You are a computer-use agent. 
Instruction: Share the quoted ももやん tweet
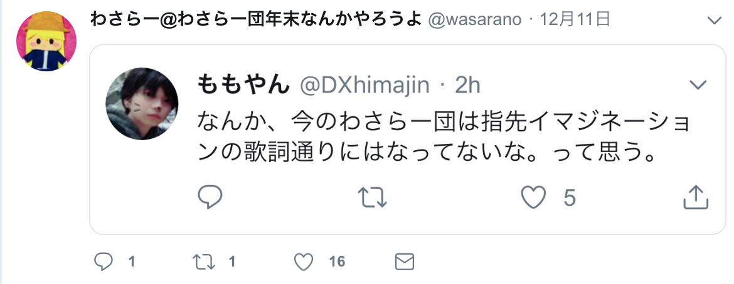click(x=696, y=197)
